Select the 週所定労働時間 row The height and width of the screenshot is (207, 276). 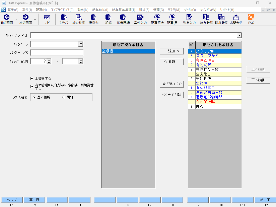(x=215, y=97)
